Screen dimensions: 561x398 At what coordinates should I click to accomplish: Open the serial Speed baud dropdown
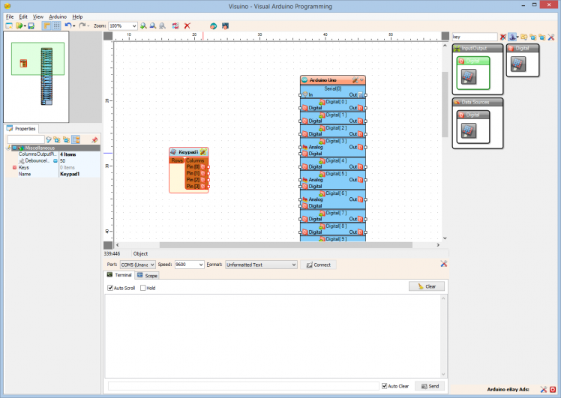click(200, 265)
